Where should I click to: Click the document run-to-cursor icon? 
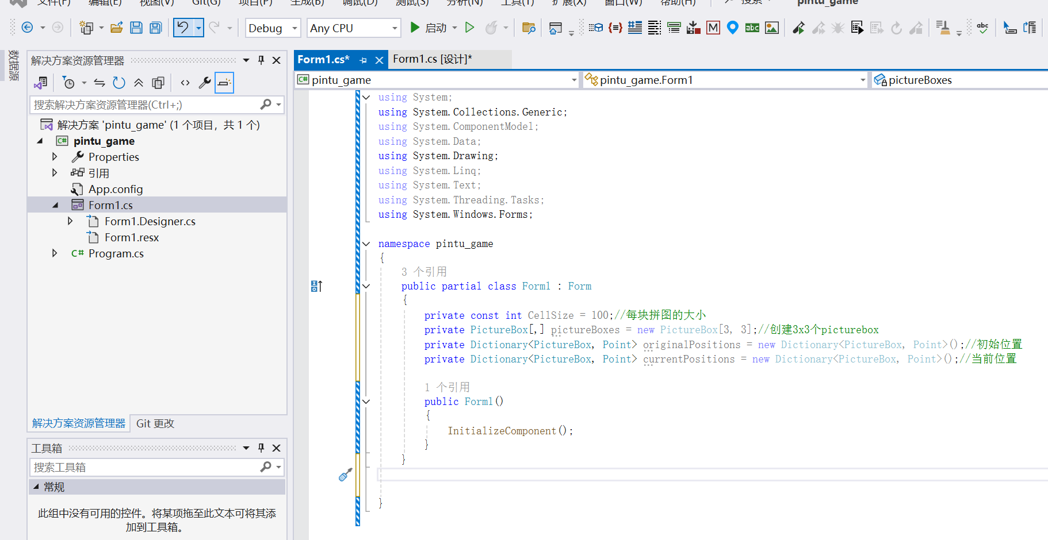(x=857, y=28)
